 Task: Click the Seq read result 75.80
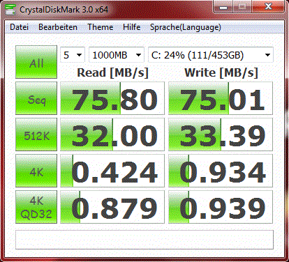112,98
